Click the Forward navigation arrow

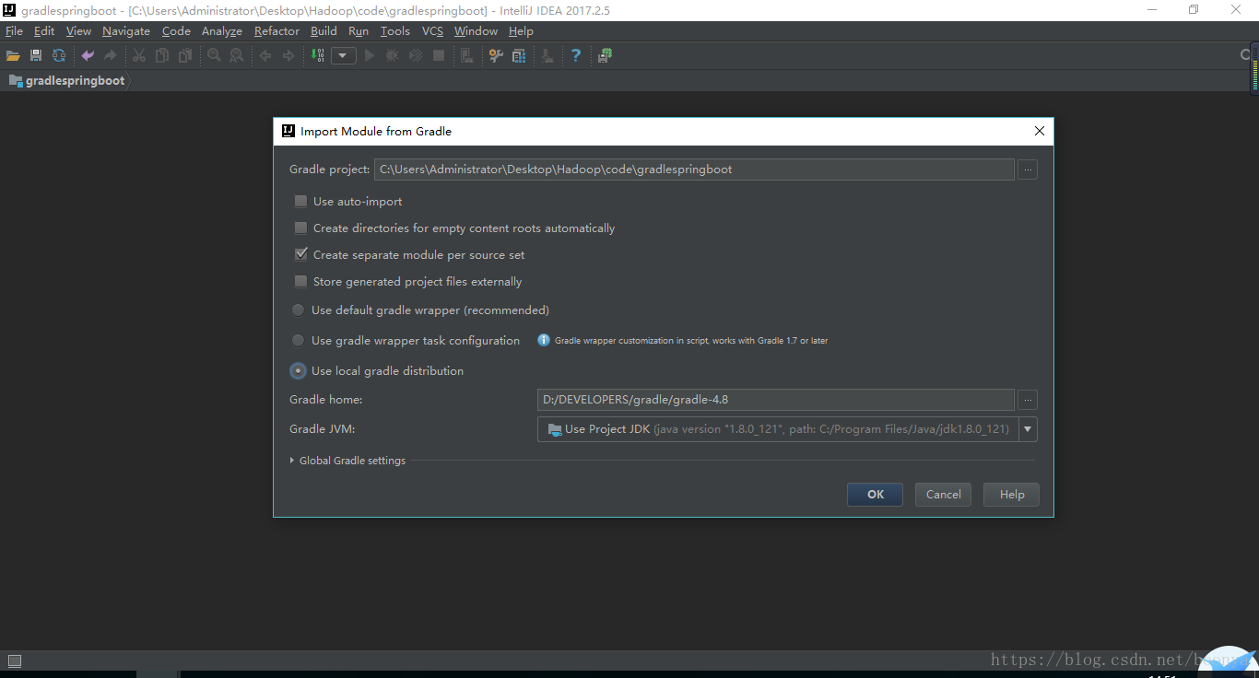point(288,56)
